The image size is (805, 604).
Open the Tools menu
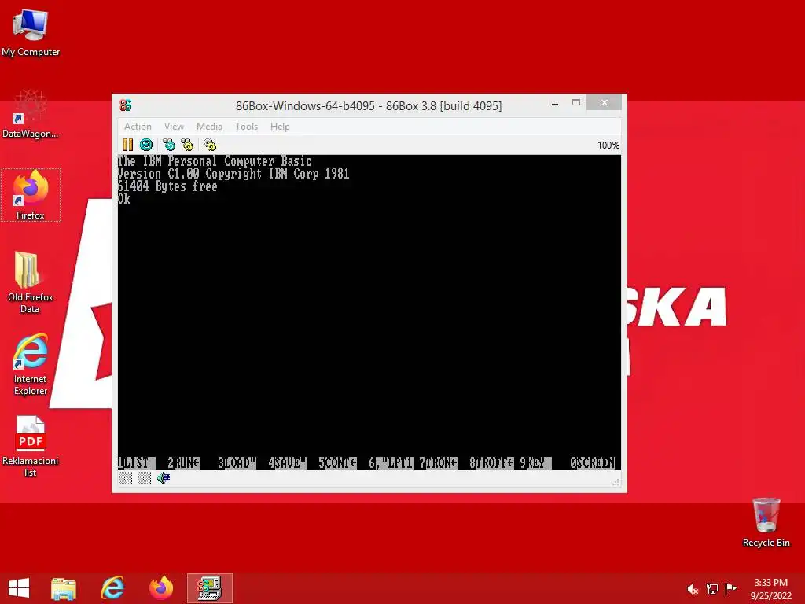click(246, 127)
